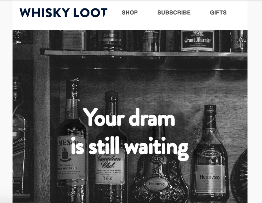Click the 1858 text on Canadian Club label
The height and width of the screenshot is (203, 262).
tap(108, 178)
